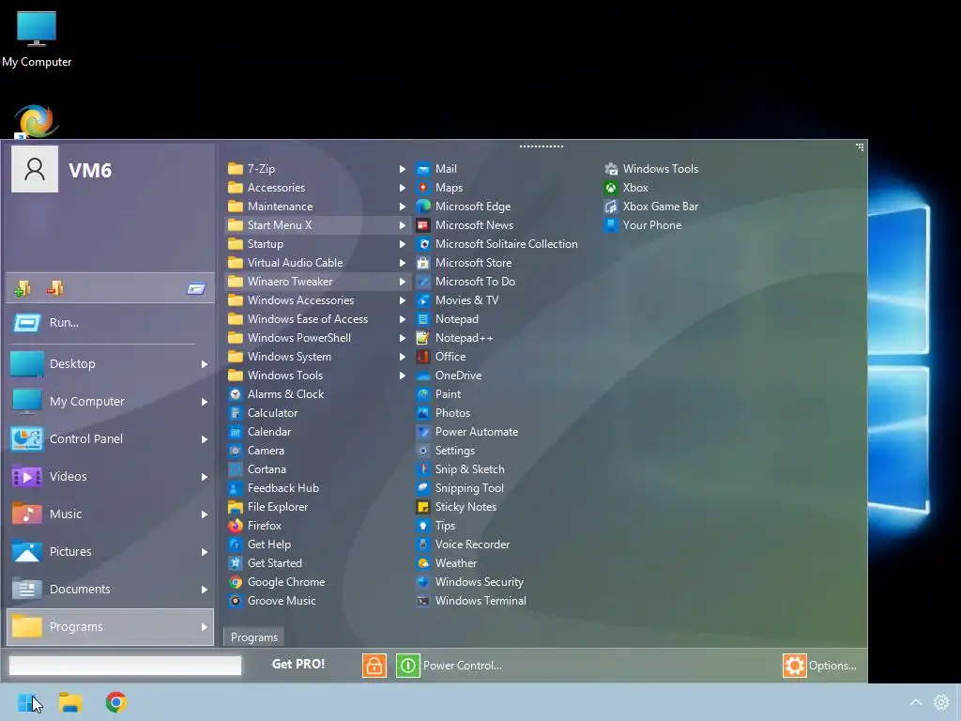
Task: Expand the My Computer submenu arrow
Action: click(x=205, y=402)
